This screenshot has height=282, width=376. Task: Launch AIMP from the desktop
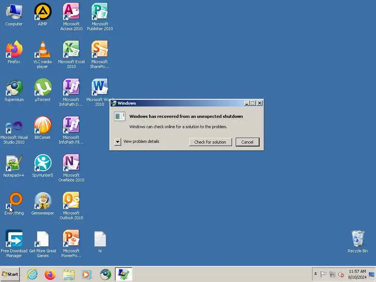pos(43,14)
